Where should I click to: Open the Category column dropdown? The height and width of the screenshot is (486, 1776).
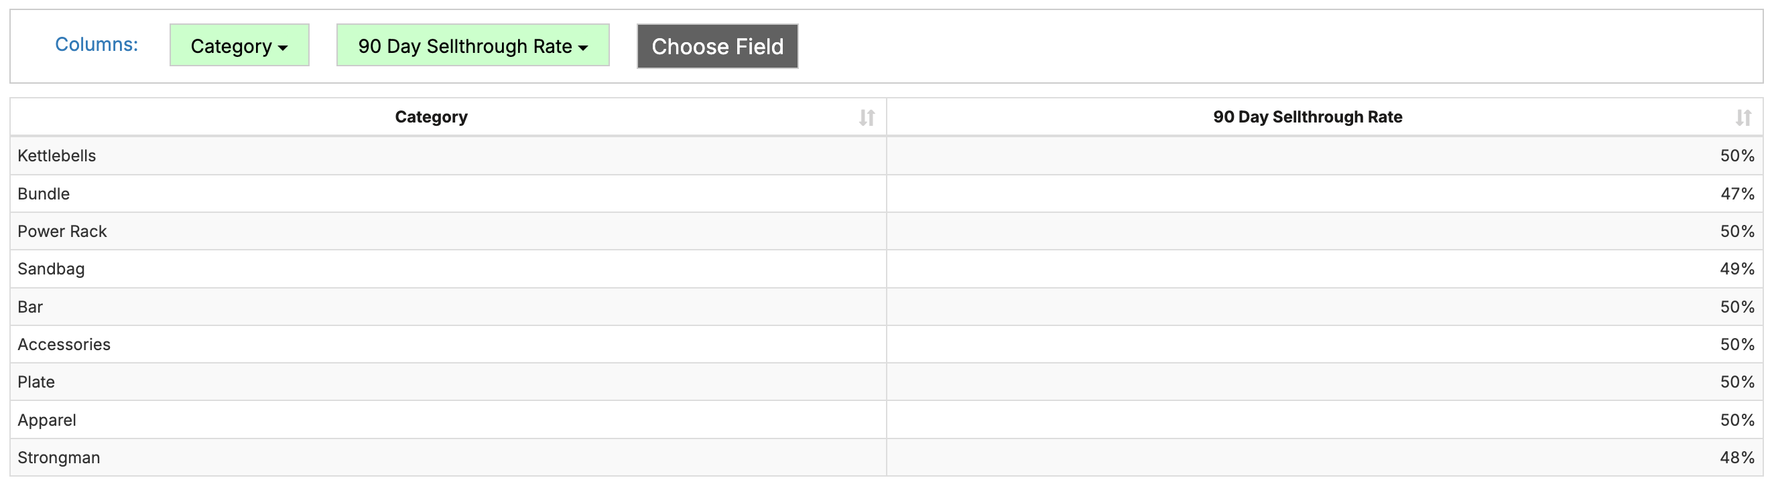click(x=239, y=46)
